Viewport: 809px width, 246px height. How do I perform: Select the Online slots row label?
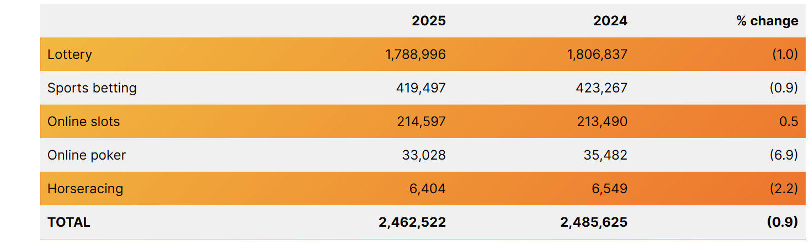coord(84,122)
